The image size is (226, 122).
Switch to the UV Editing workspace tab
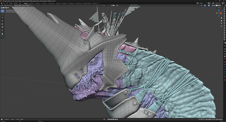tap(44, 3)
